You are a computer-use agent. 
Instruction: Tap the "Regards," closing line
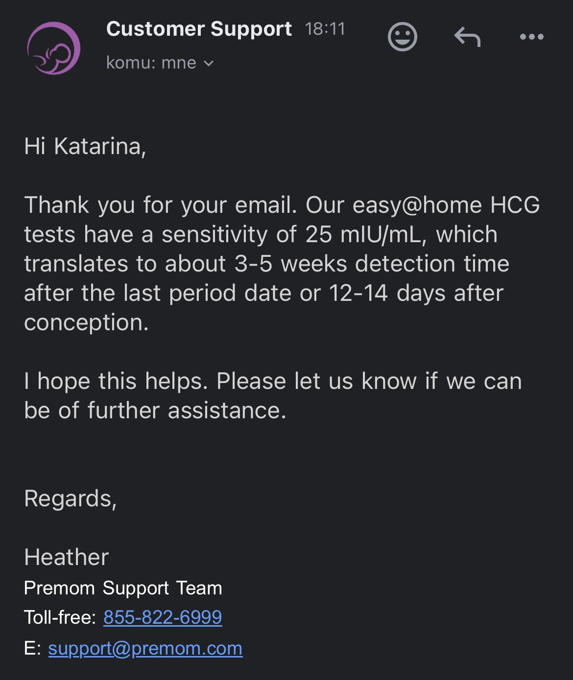click(x=71, y=499)
